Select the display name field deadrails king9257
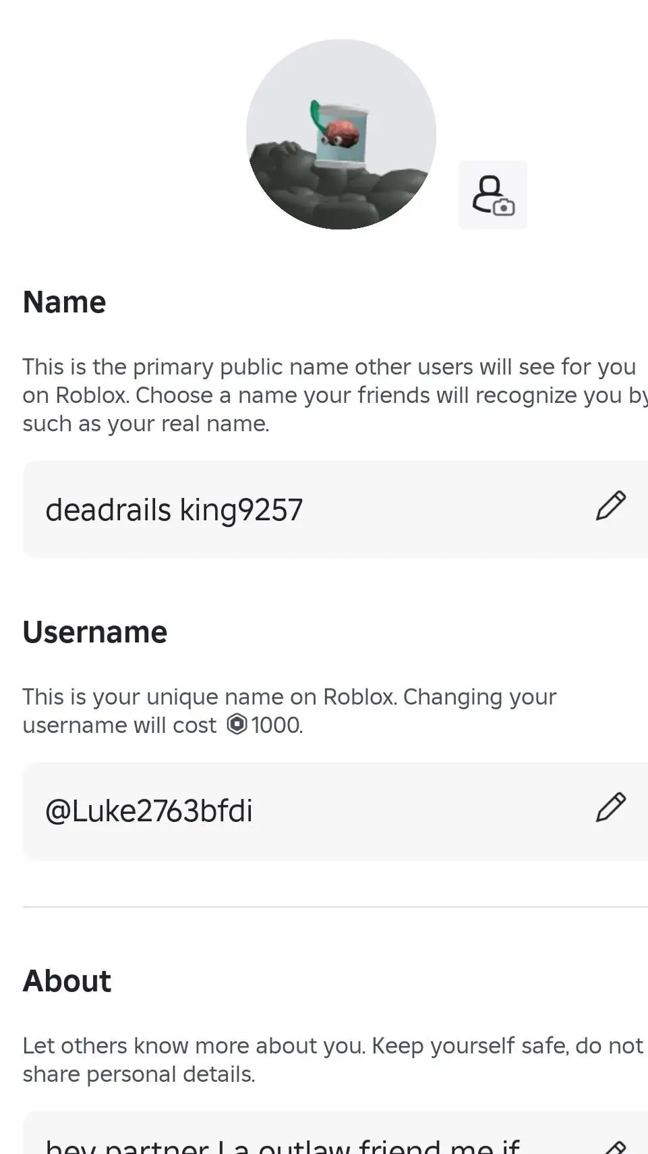The height and width of the screenshot is (1154, 648). tap(335, 510)
